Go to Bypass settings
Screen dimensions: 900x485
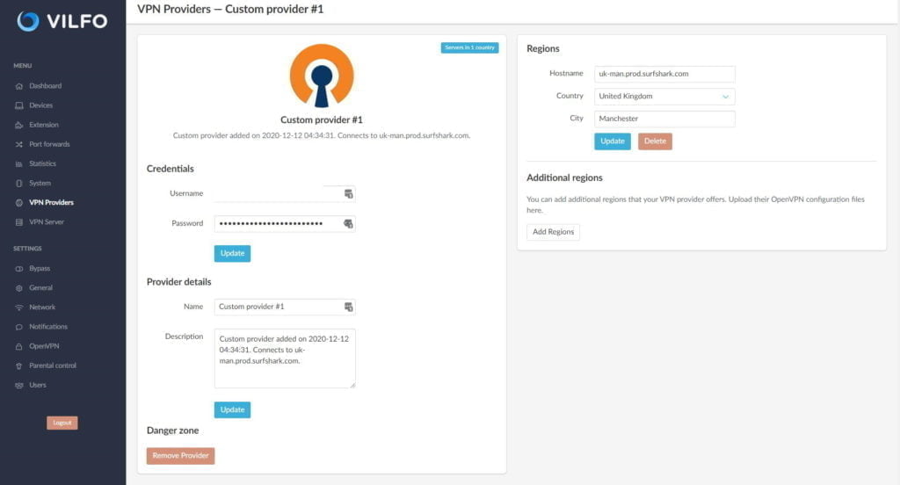pos(40,268)
